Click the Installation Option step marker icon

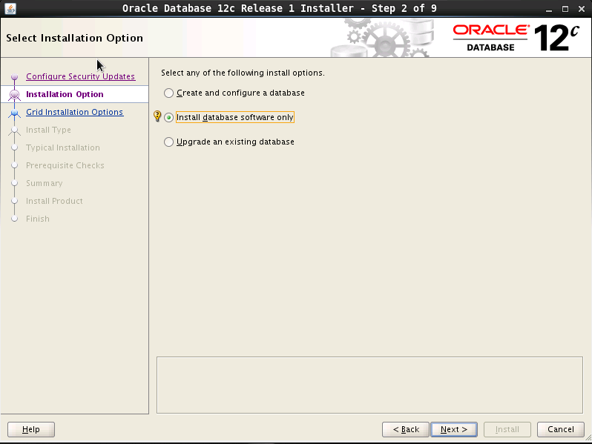pos(14,95)
